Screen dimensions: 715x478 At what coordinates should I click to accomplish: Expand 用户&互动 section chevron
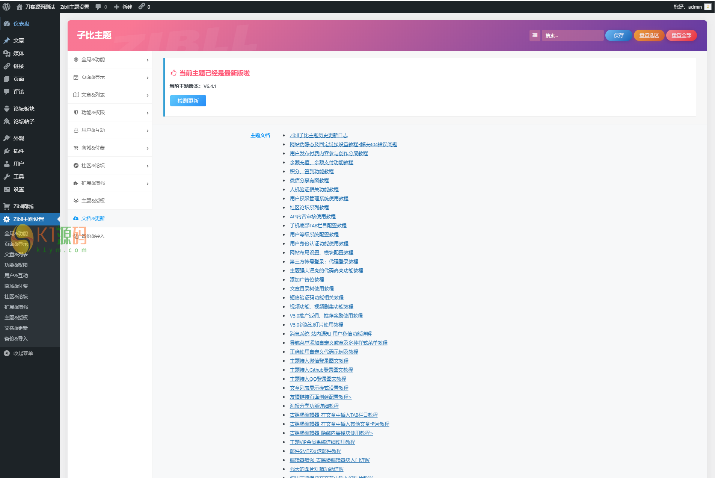click(148, 131)
